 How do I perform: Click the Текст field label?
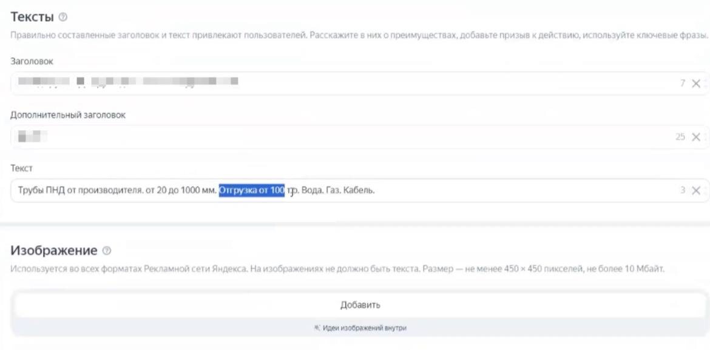pos(21,168)
